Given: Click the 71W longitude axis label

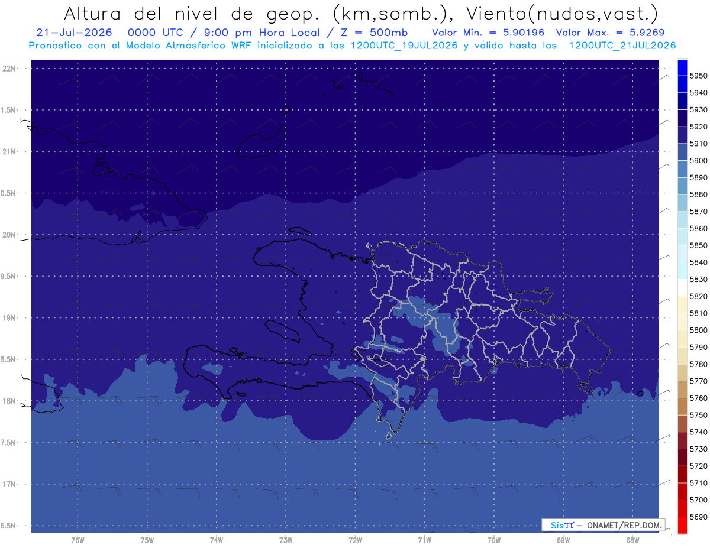Looking at the screenshot, I should pos(424,540).
